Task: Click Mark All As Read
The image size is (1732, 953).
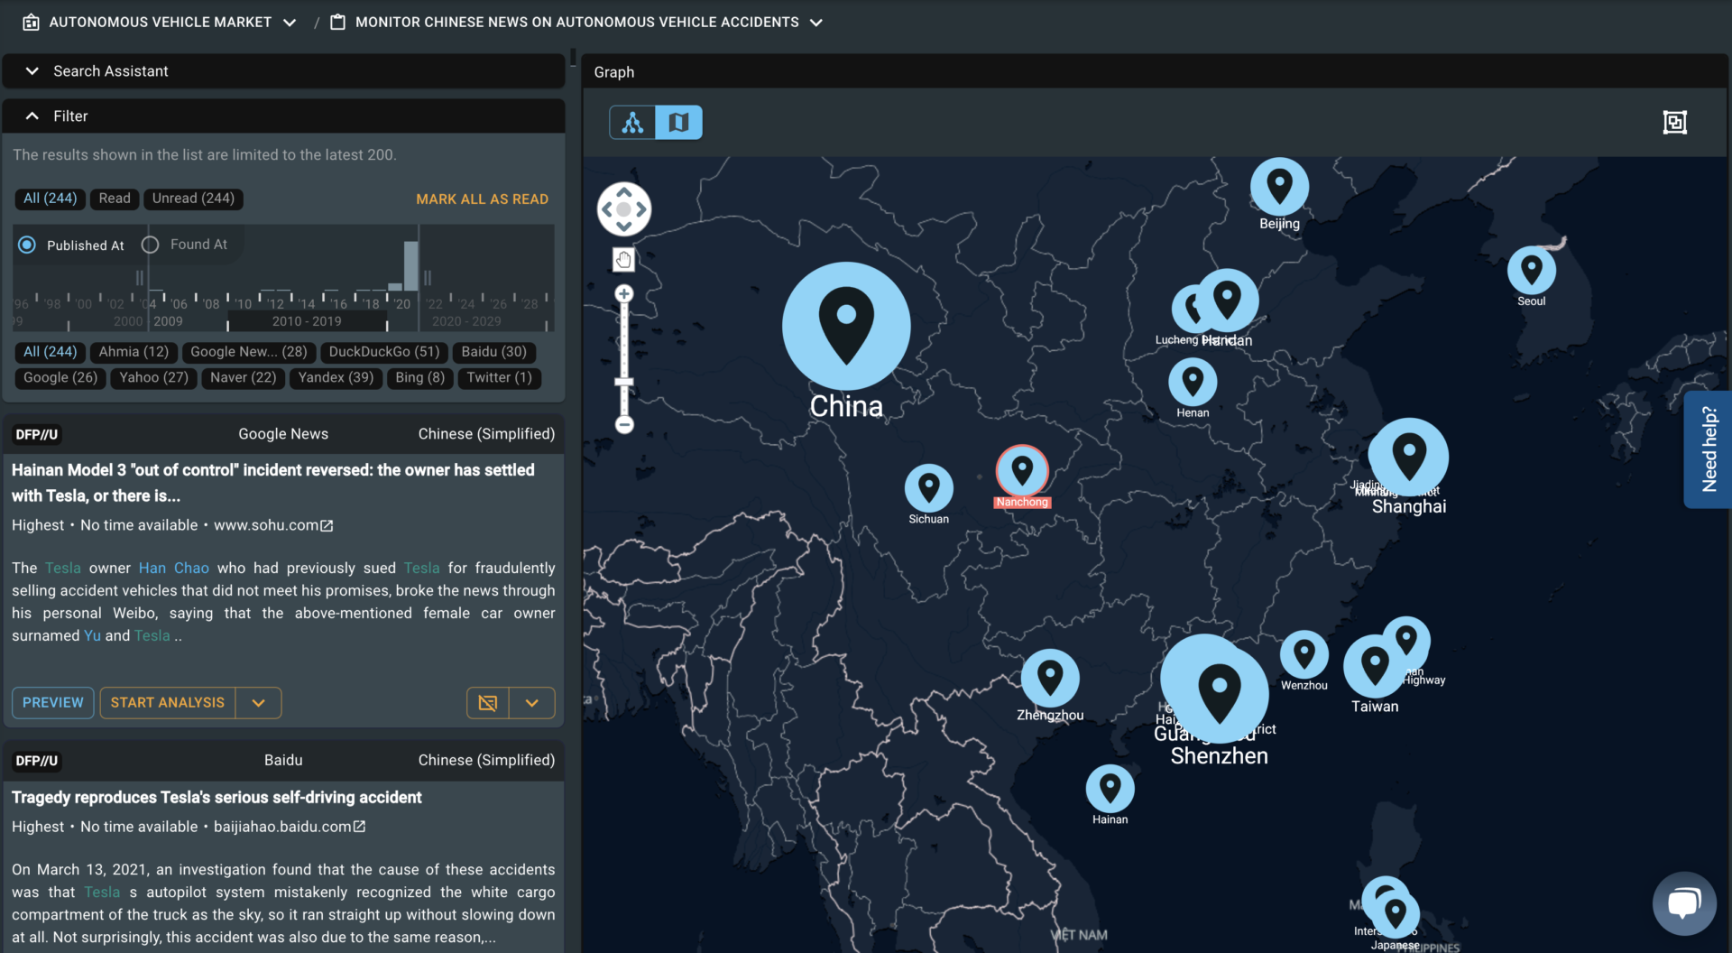Action: tap(482, 199)
